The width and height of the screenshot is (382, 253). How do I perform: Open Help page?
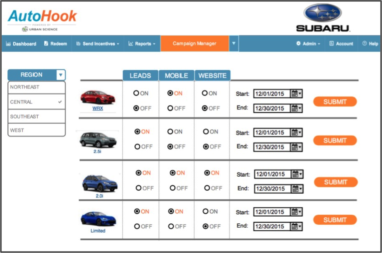370,44
